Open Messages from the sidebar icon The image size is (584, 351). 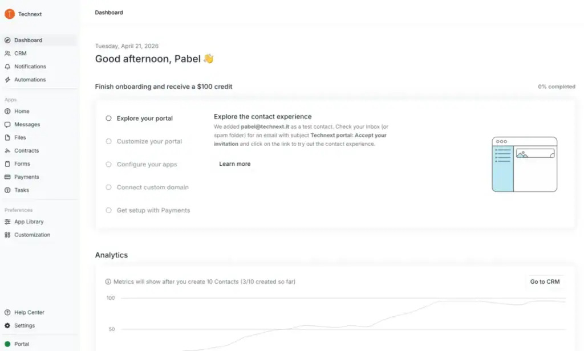(x=7, y=124)
